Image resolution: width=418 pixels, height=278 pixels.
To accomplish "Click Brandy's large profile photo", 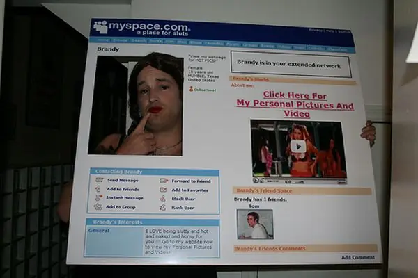I will coord(136,105).
